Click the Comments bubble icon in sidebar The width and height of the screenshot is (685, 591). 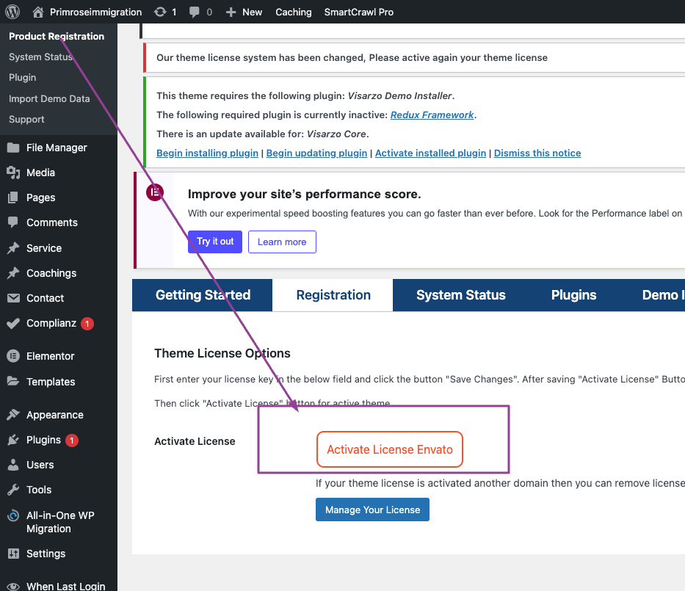coord(13,222)
